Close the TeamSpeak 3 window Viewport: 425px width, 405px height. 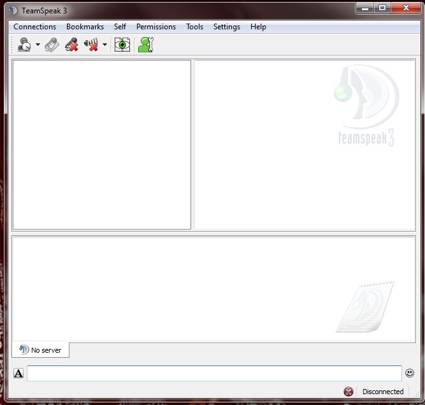(x=406, y=8)
